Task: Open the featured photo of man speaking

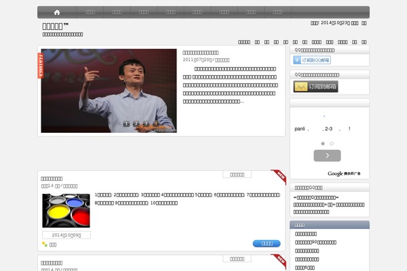Action: point(109,91)
